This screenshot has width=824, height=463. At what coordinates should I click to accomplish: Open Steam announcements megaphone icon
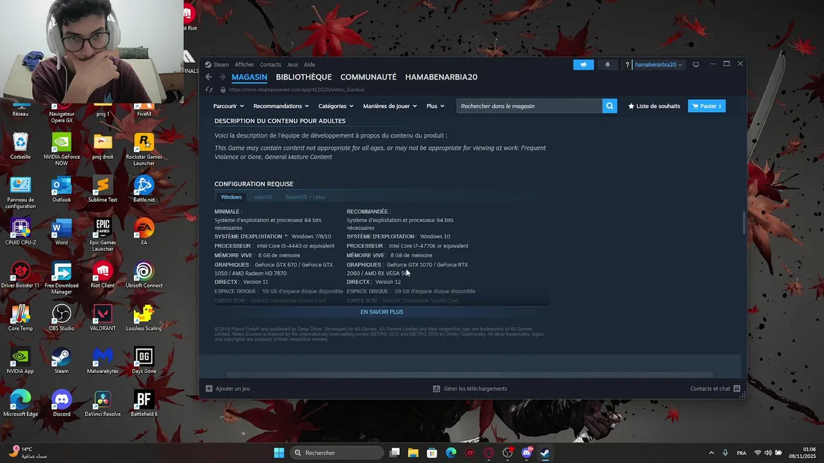coord(583,64)
